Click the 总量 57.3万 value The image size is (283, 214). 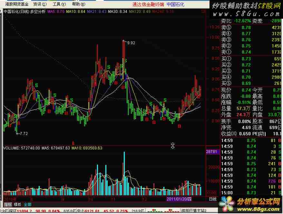click(x=244, y=108)
